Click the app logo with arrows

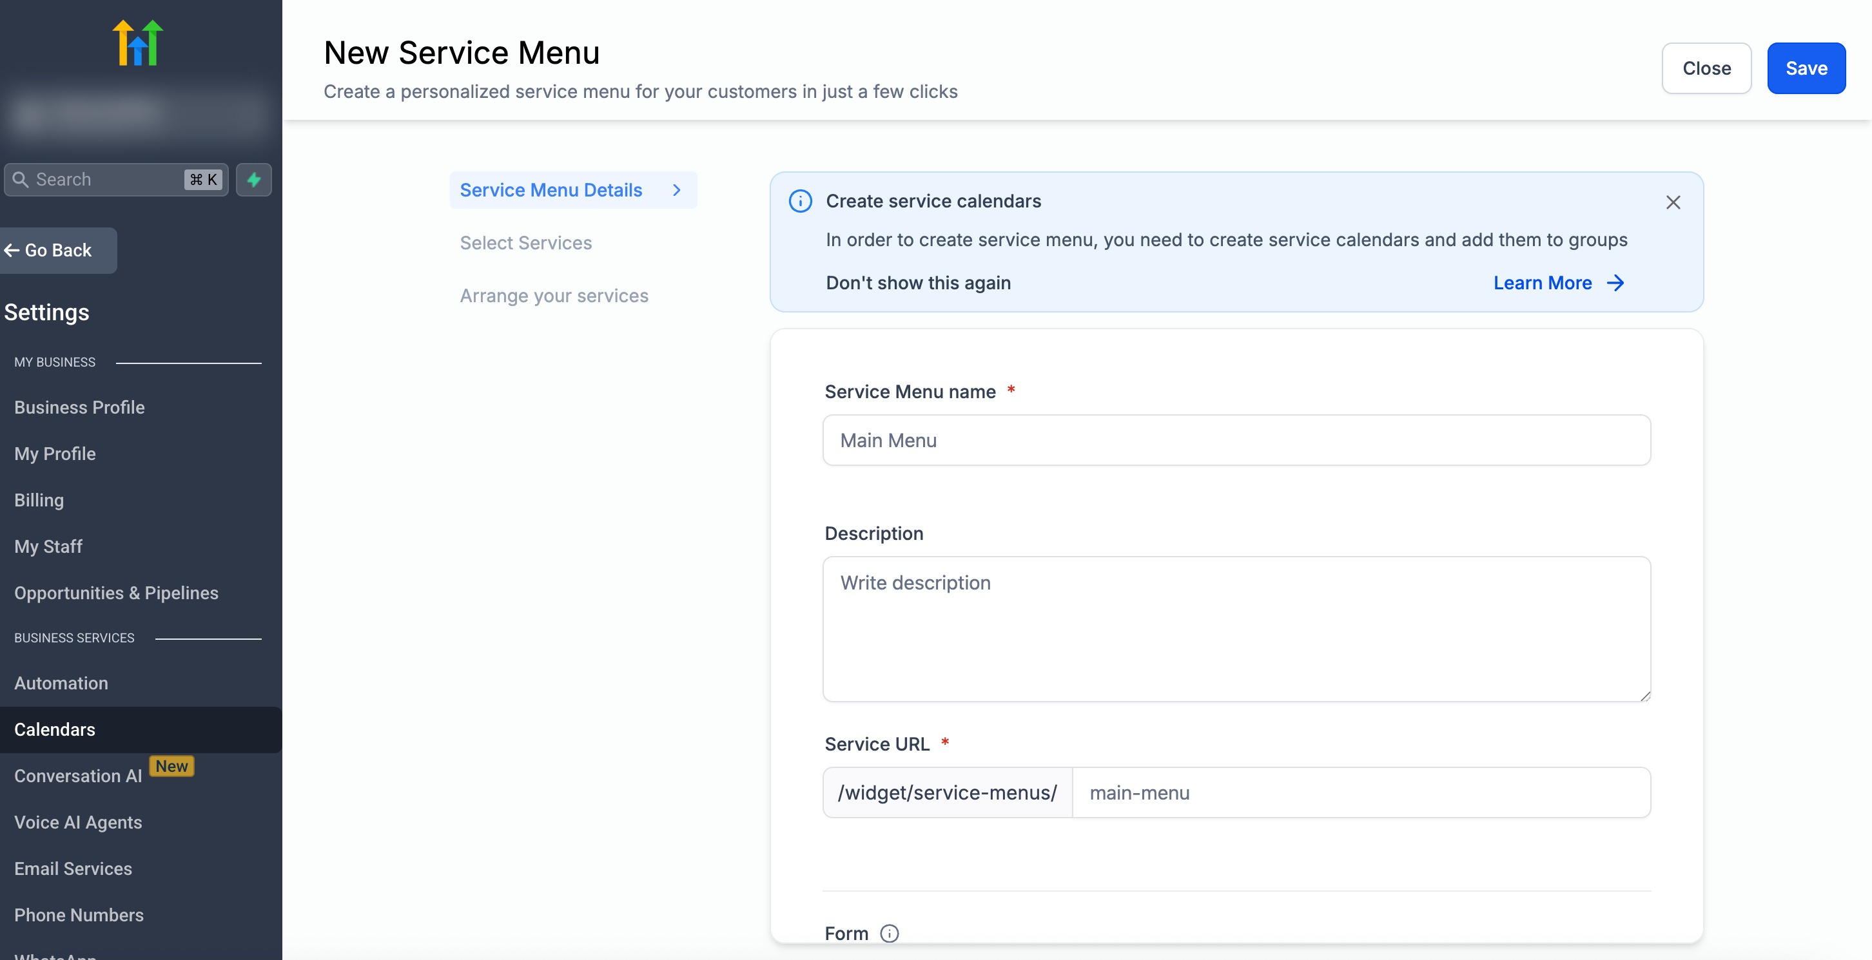pyautogui.click(x=137, y=43)
